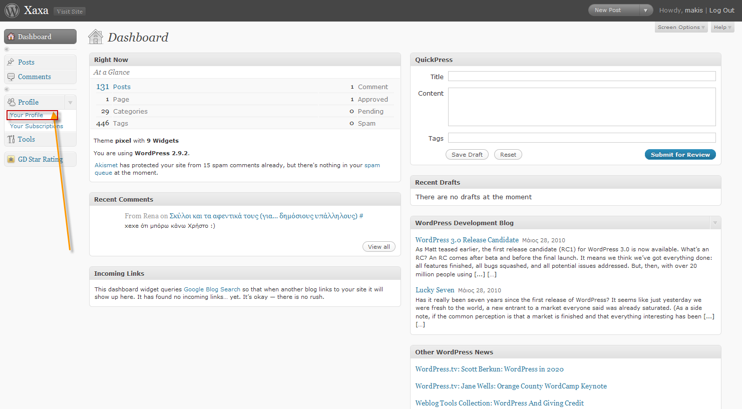Click the Reset button in QuickPress
Viewport: 742px width, 409px height.
(508, 155)
